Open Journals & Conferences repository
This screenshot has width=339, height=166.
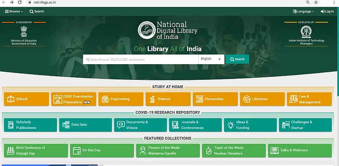[195, 125]
